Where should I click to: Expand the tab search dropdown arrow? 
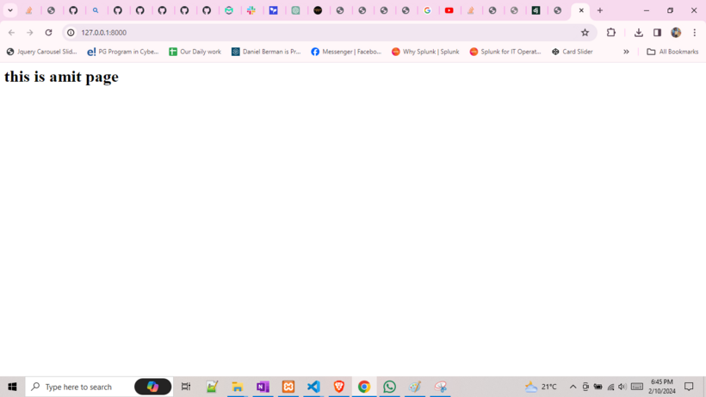click(x=10, y=10)
